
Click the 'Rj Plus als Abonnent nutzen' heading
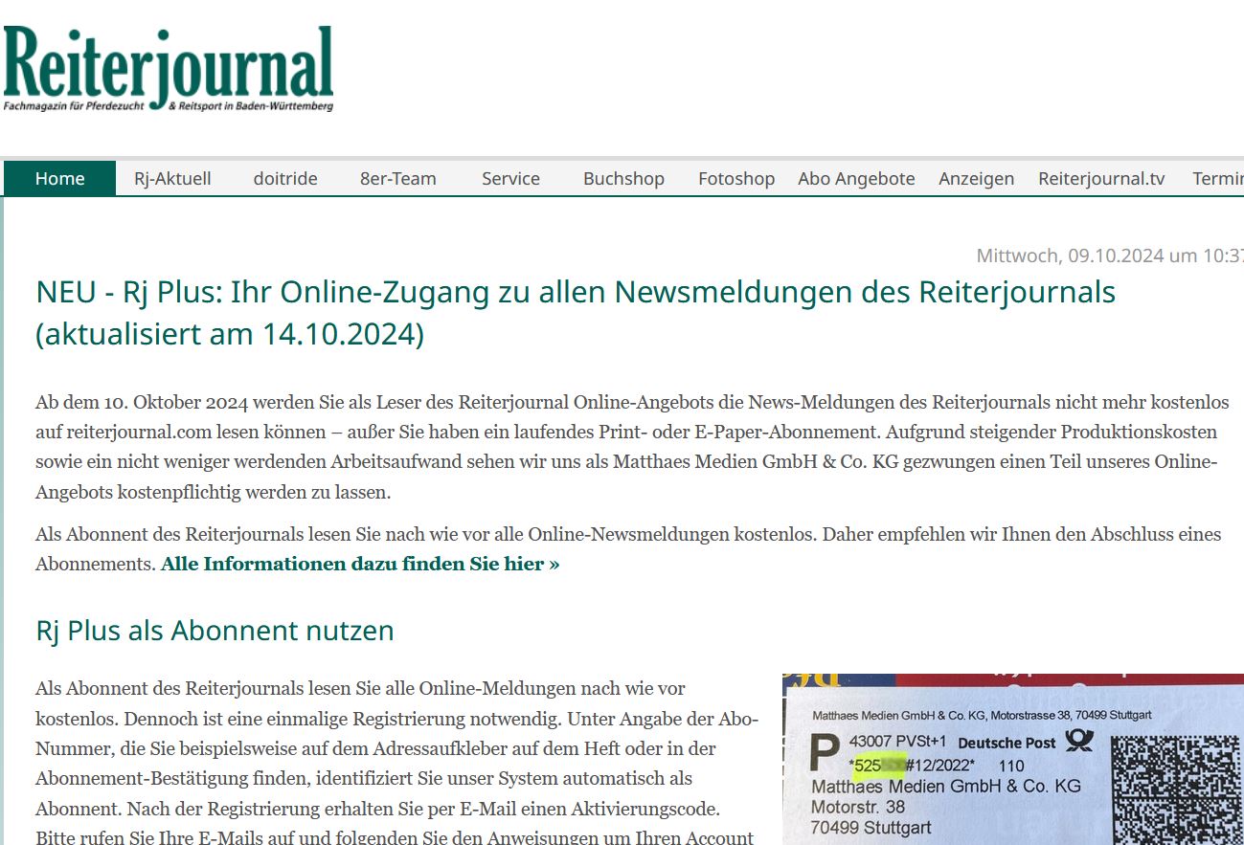point(215,631)
